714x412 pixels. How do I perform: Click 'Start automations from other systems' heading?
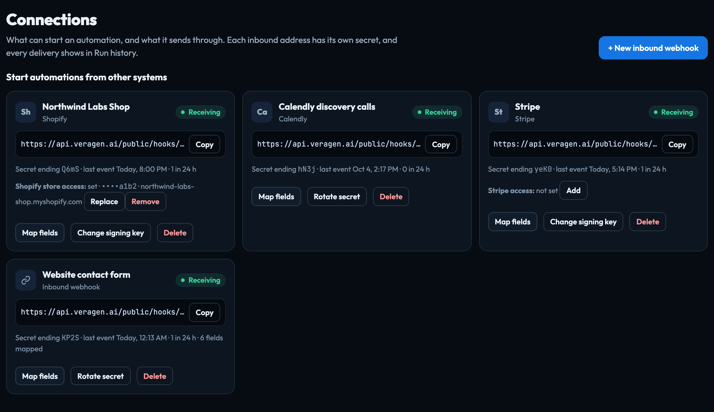point(86,77)
